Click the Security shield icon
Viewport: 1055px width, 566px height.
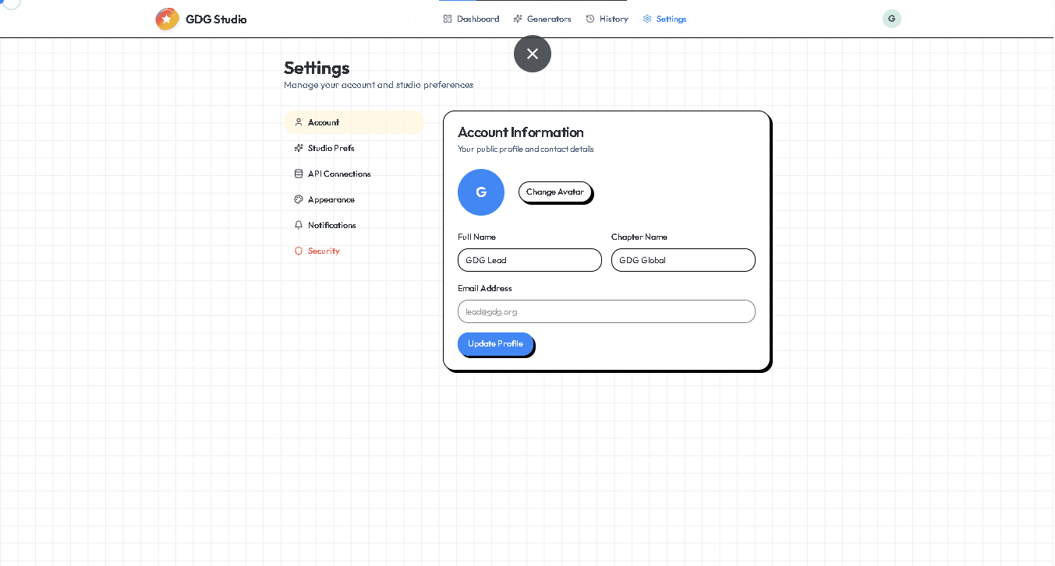pos(299,251)
